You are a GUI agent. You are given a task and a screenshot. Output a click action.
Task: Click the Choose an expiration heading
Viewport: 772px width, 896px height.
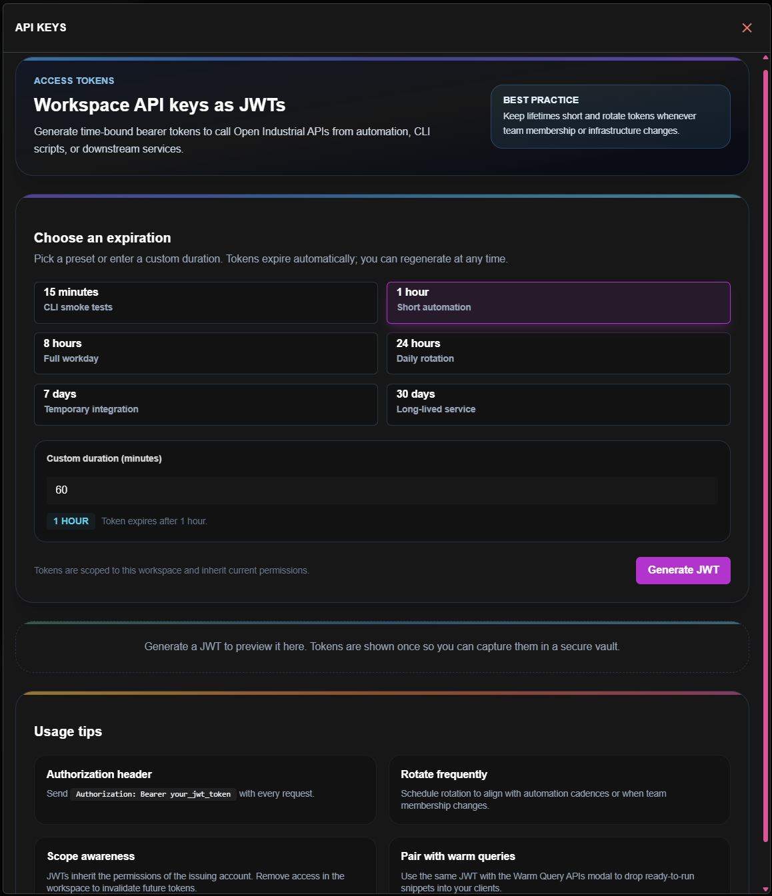[x=103, y=238]
